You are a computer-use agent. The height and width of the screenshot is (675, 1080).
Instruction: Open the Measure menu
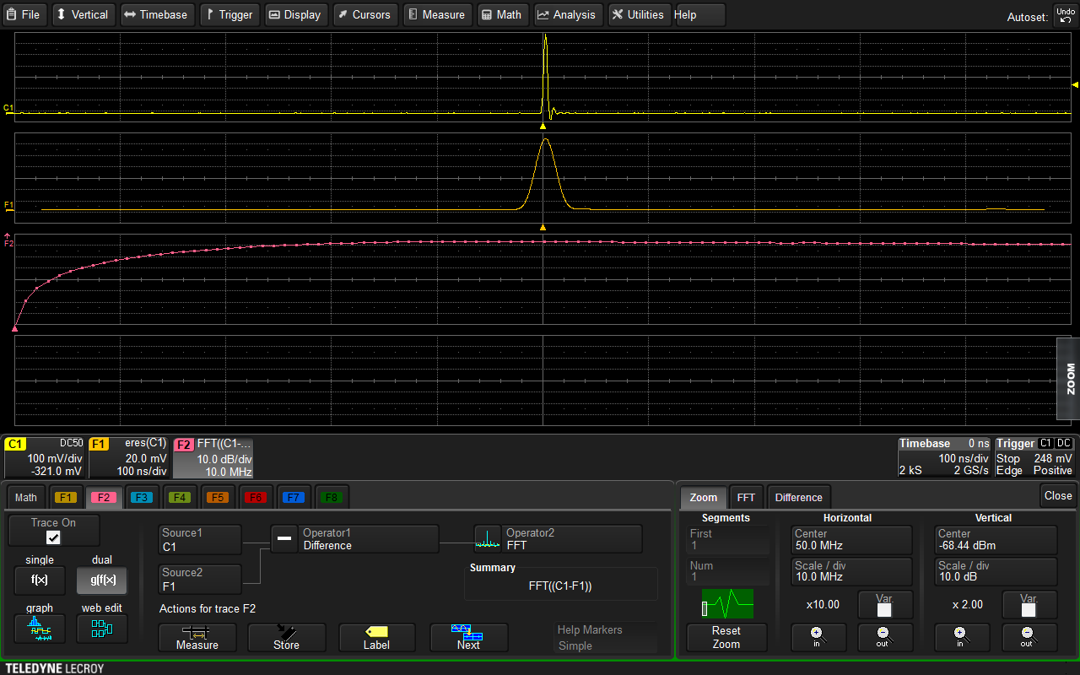pos(437,14)
